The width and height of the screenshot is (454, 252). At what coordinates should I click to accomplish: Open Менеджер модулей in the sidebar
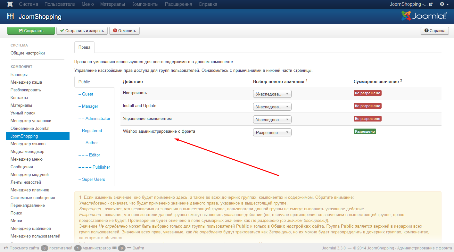[29, 175]
